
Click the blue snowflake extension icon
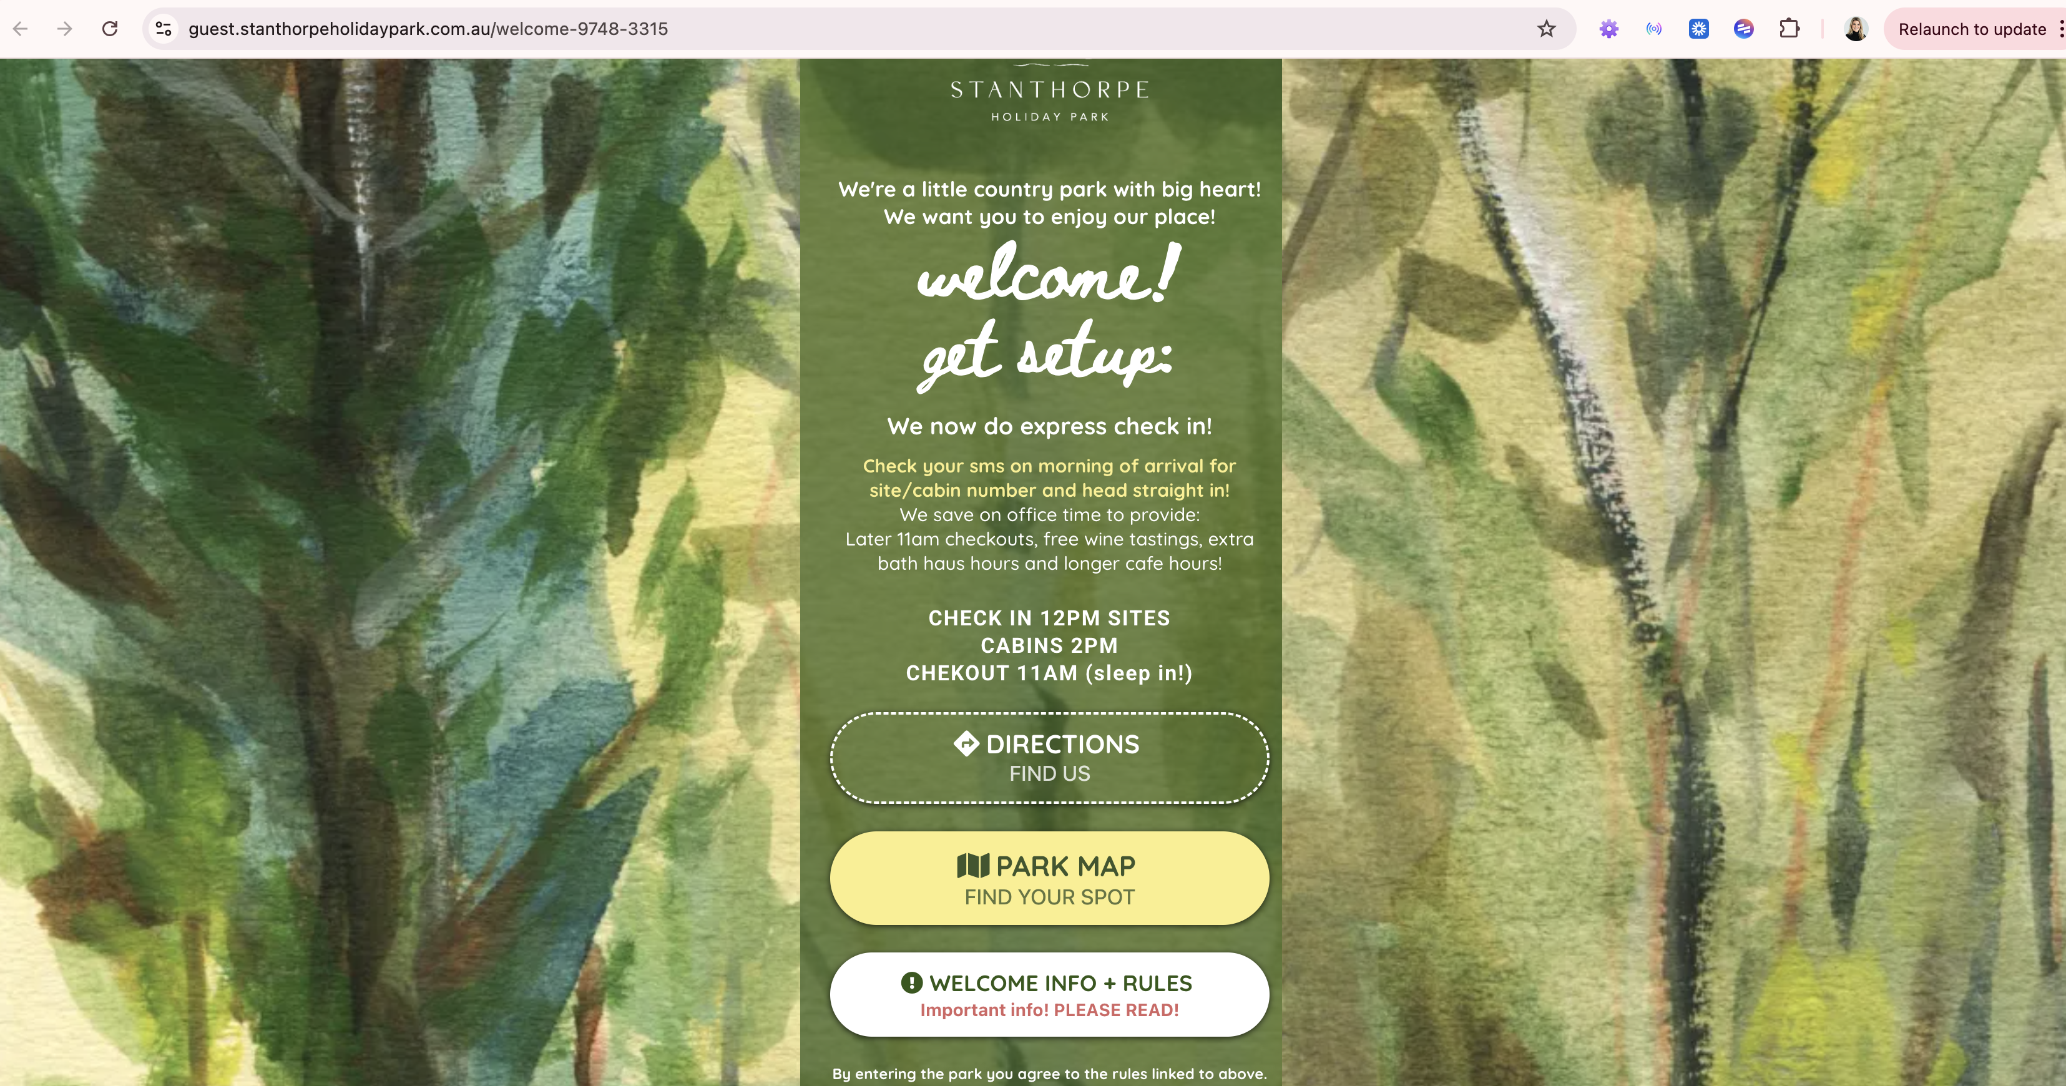[1698, 29]
